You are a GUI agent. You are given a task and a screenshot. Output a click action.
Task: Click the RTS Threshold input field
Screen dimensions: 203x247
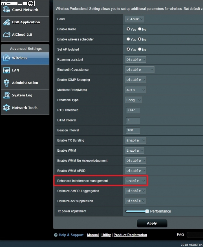coord(133,110)
